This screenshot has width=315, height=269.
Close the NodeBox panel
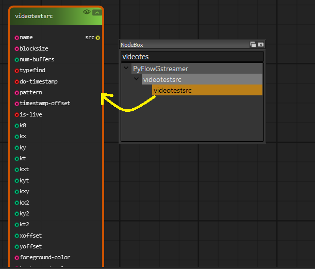(261, 45)
